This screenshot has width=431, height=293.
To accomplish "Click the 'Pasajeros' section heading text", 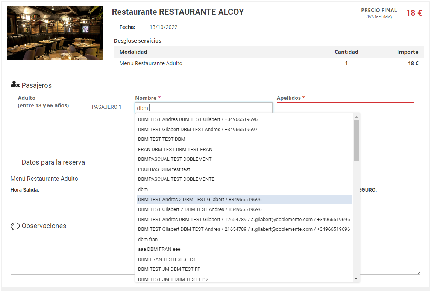I will point(36,85).
